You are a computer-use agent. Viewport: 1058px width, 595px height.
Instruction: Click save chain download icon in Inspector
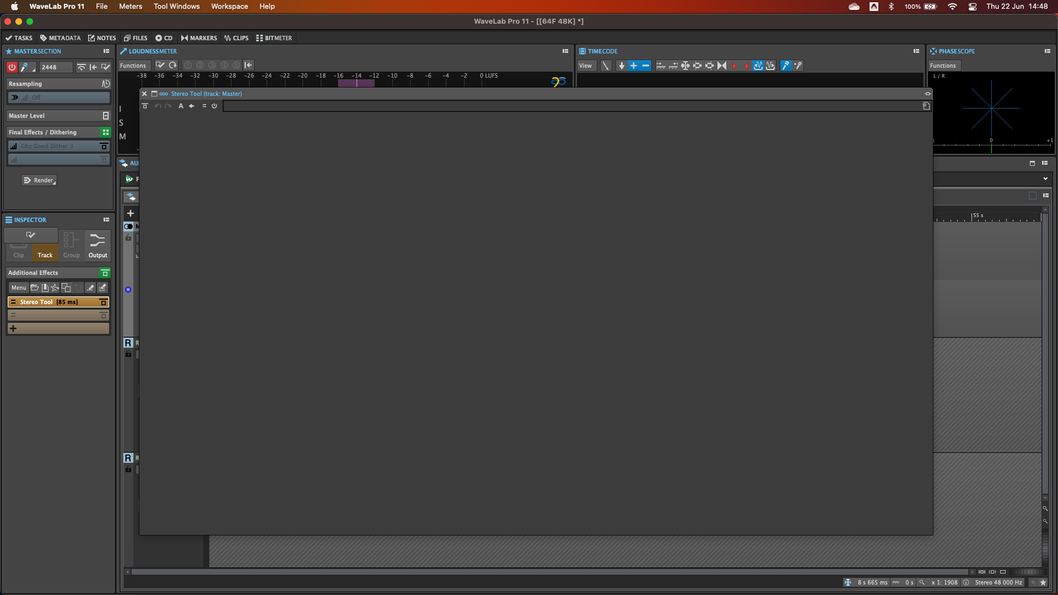click(x=45, y=288)
